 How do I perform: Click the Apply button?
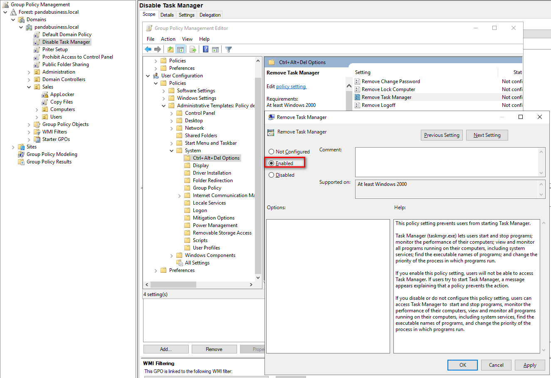point(530,365)
